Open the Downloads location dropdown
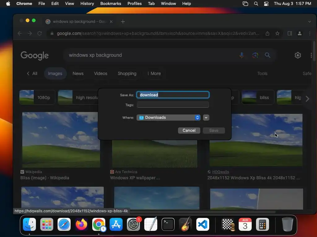This screenshot has width=317, height=237. point(168,118)
